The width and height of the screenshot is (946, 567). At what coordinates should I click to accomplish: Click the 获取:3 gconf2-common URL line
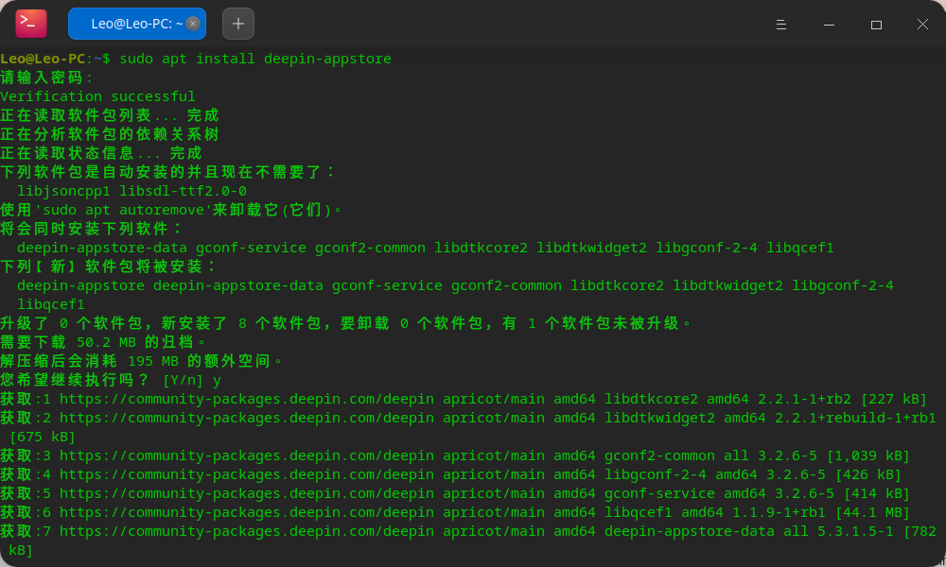tap(455, 455)
